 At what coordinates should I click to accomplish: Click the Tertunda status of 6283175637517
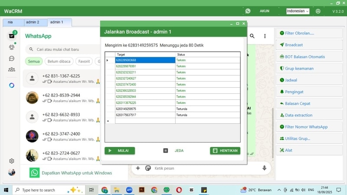208,115
